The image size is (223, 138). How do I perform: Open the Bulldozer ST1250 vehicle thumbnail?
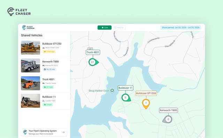pyautogui.click(x=30, y=48)
